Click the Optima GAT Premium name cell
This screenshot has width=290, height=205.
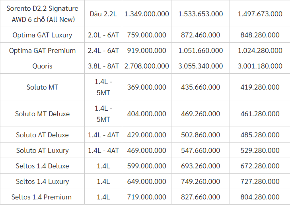42,51
